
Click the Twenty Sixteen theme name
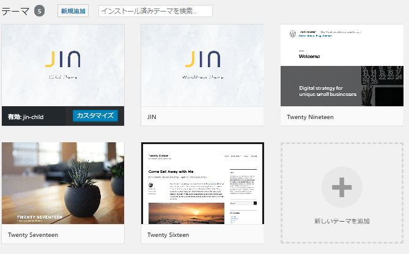click(x=168, y=234)
